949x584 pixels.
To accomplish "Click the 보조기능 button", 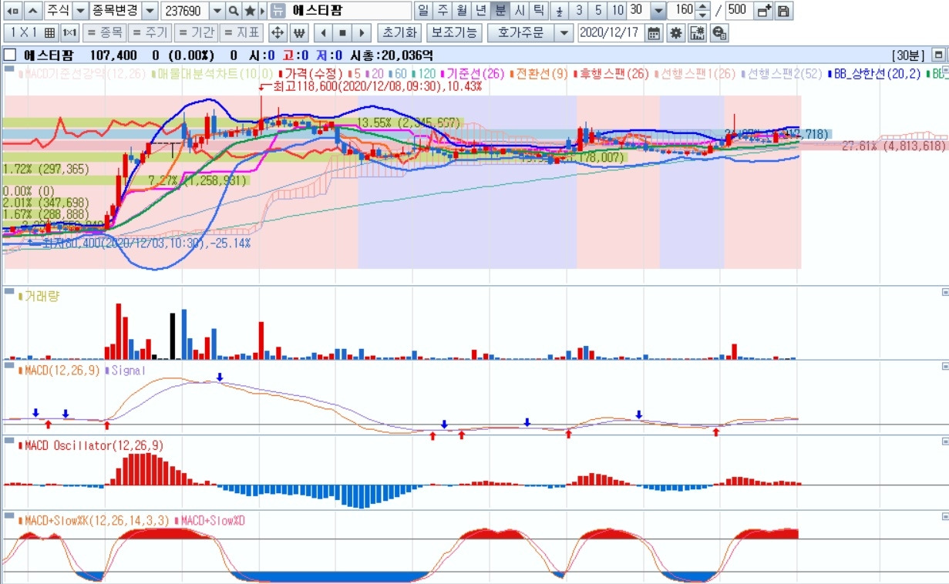I will pyautogui.click(x=453, y=33).
